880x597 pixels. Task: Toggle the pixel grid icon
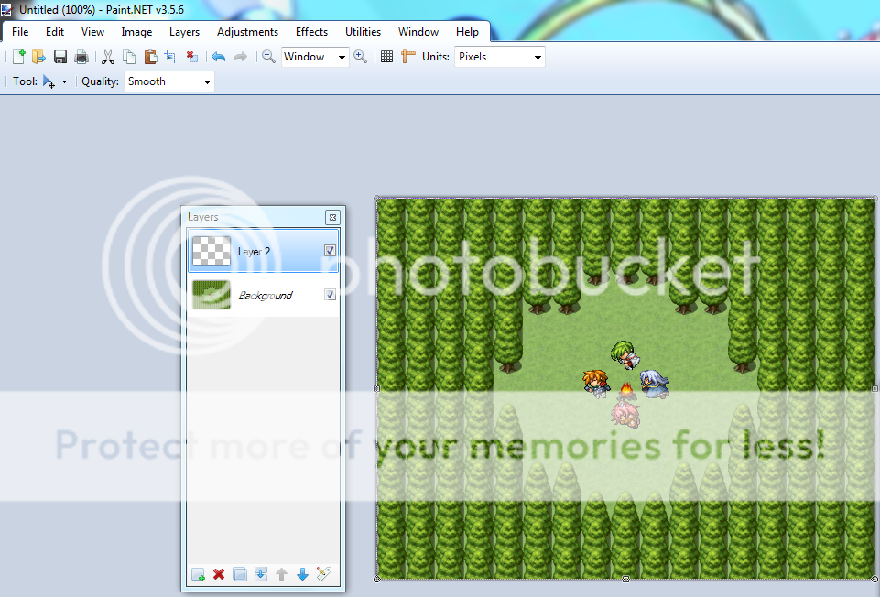tap(386, 57)
